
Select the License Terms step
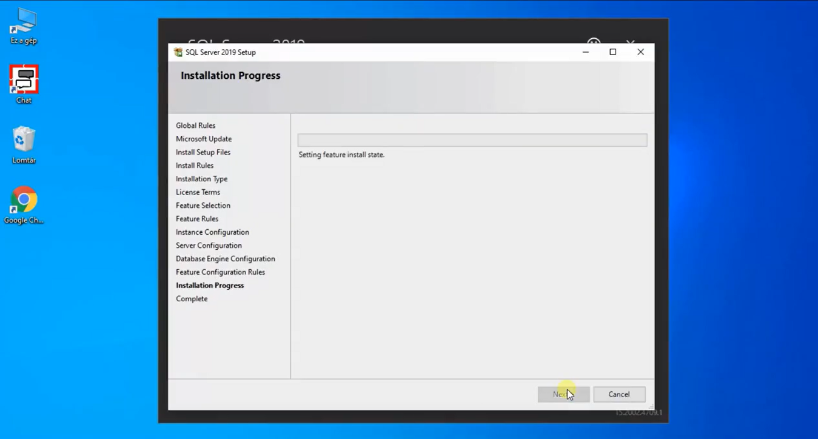pos(198,192)
